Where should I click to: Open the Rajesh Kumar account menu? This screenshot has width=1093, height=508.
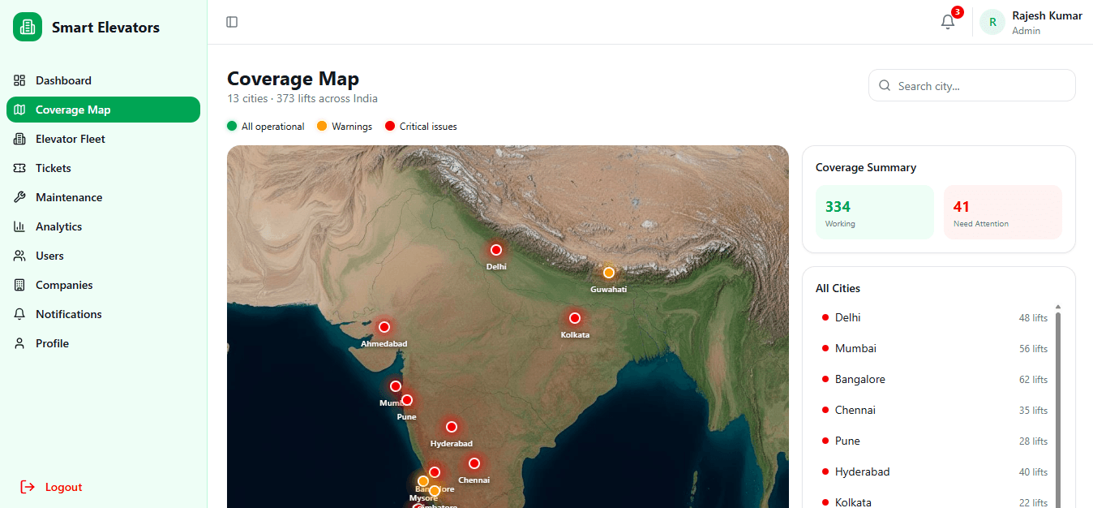coord(1031,22)
